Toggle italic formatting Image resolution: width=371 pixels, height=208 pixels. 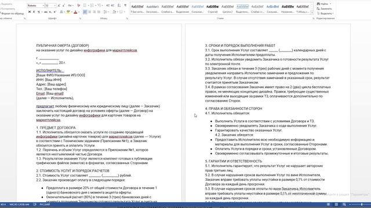(34, 12)
